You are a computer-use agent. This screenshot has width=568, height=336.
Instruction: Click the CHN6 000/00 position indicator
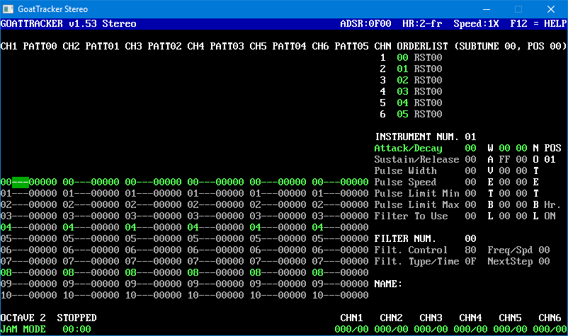(550, 330)
